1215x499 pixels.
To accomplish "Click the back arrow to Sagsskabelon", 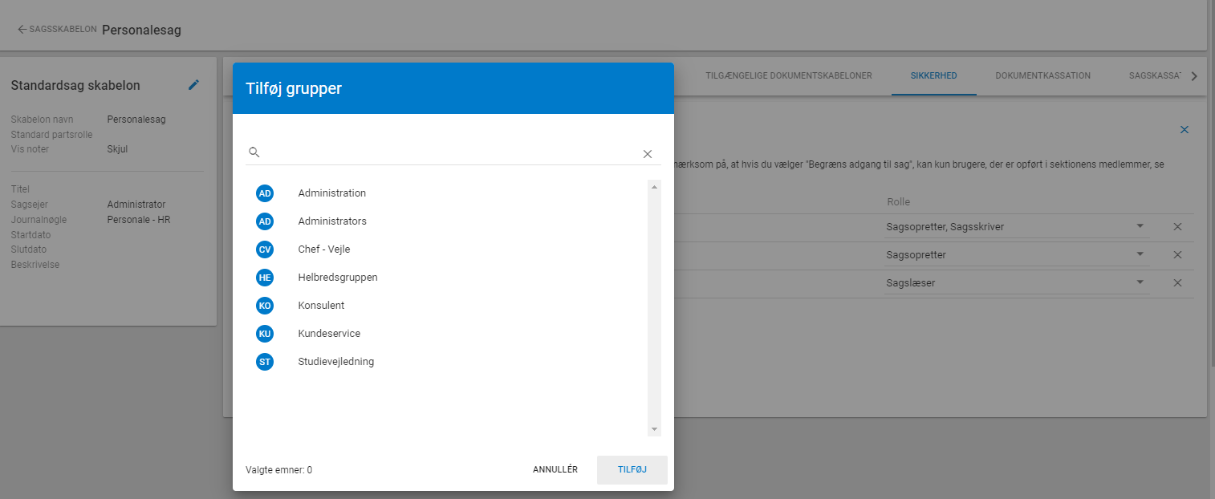I will pyautogui.click(x=22, y=30).
